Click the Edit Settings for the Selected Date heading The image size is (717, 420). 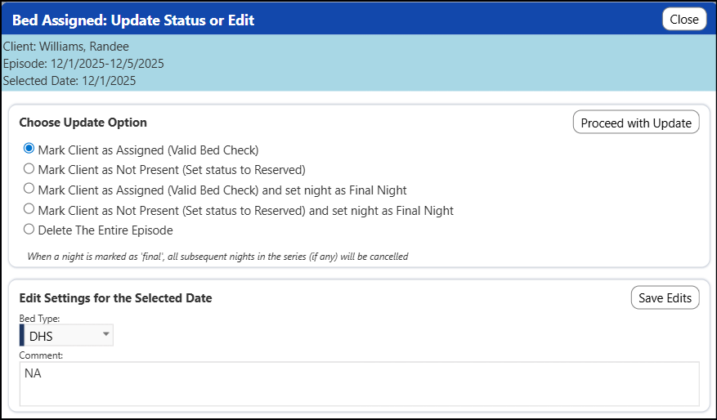(116, 298)
